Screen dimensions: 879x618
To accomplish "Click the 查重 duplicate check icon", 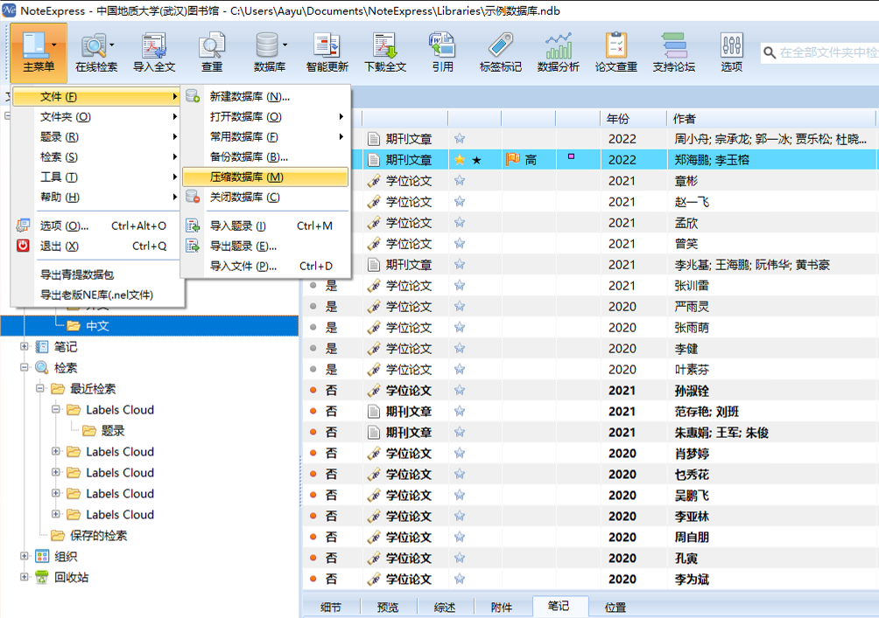I will coord(212,51).
